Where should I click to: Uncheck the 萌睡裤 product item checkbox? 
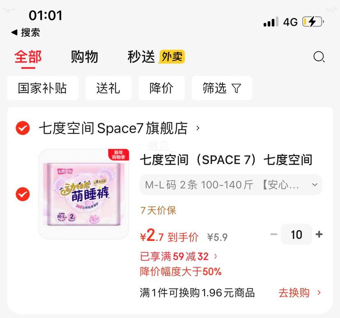23,194
